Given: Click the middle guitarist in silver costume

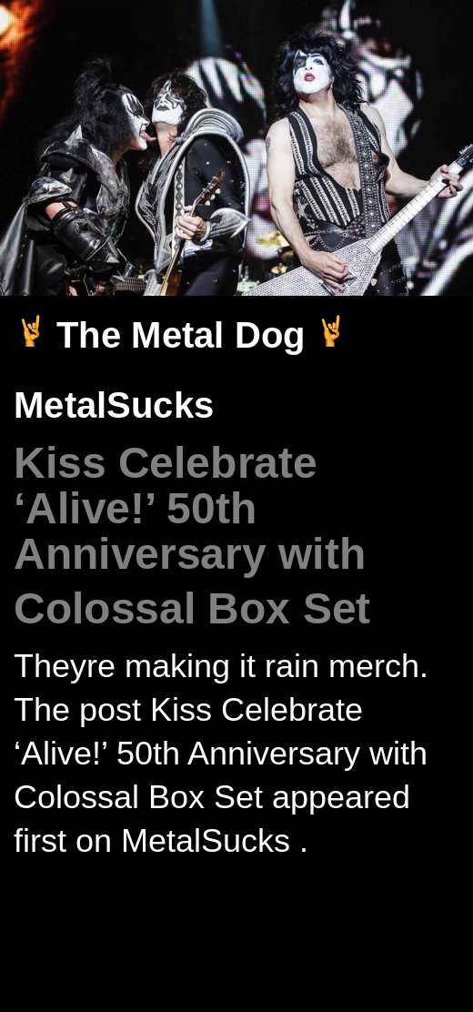Looking at the screenshot, I should (x=194, y=187).
